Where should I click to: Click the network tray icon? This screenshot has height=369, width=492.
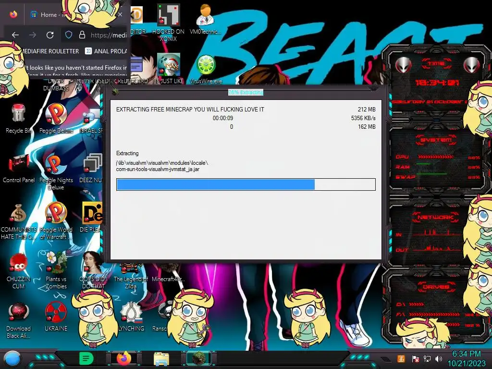pyautogui.click(x=427, y=358)
